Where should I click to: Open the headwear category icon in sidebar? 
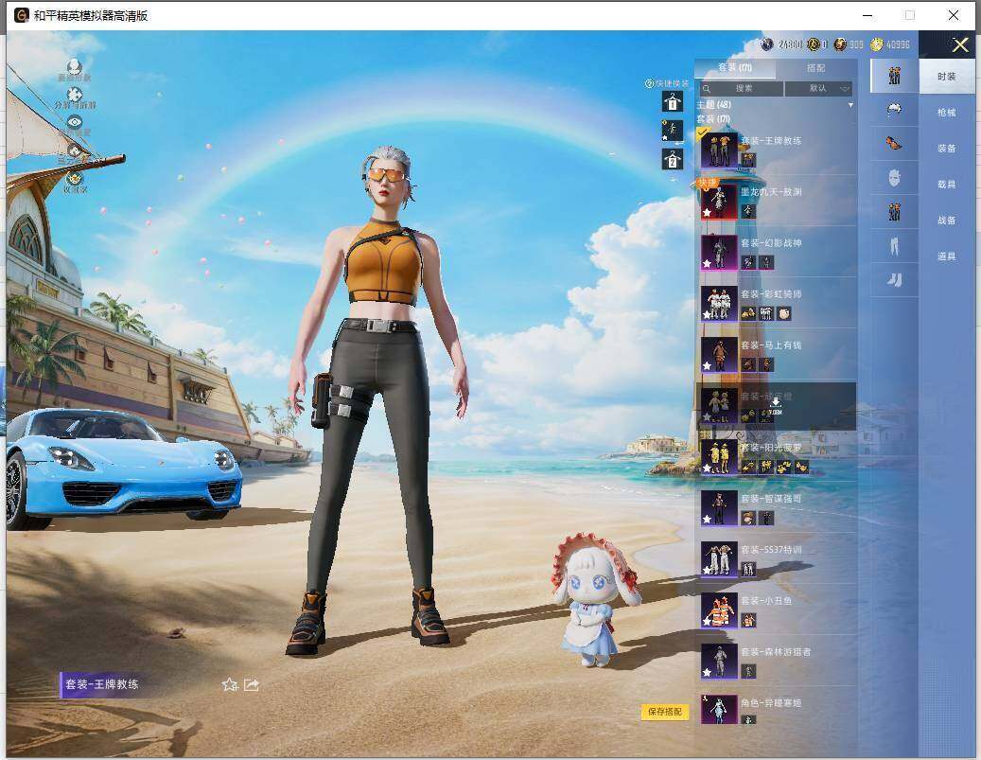(x=894, y=110)
